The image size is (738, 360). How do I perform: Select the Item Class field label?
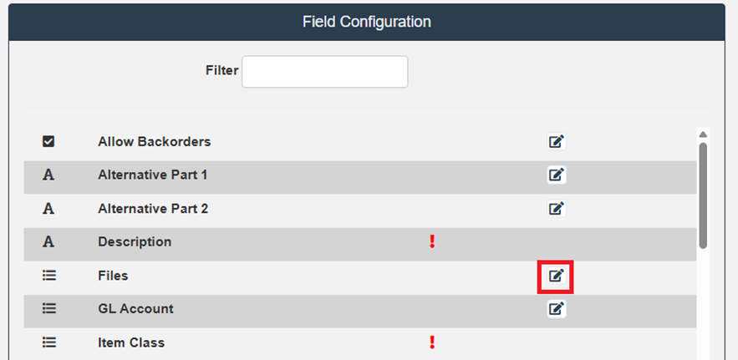click(131, 342)
